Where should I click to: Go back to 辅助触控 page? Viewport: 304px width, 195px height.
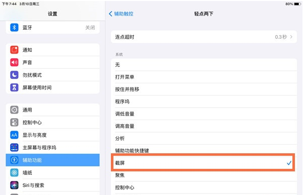point(121,14)
